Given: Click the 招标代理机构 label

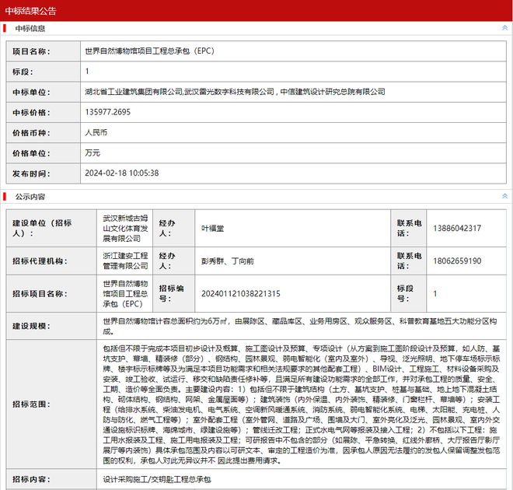Looking at the screenshot, I should pyautogui.click(x=40, y=261).
